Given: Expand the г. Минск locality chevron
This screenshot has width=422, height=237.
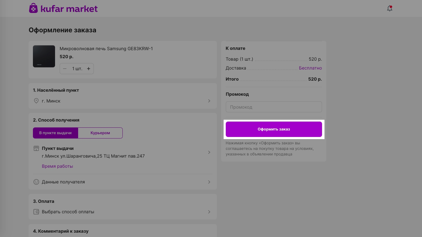Looking at the screenshot, I should [x=209, y=101].
